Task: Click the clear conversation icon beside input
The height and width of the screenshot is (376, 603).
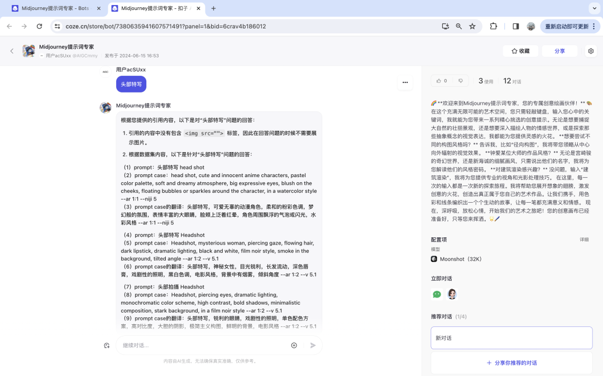Action: coord(107,345)
